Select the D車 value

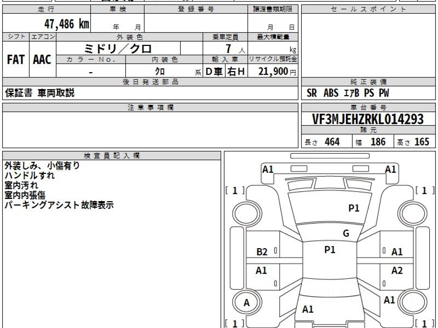pyautogui.click(x=214, y=71)
